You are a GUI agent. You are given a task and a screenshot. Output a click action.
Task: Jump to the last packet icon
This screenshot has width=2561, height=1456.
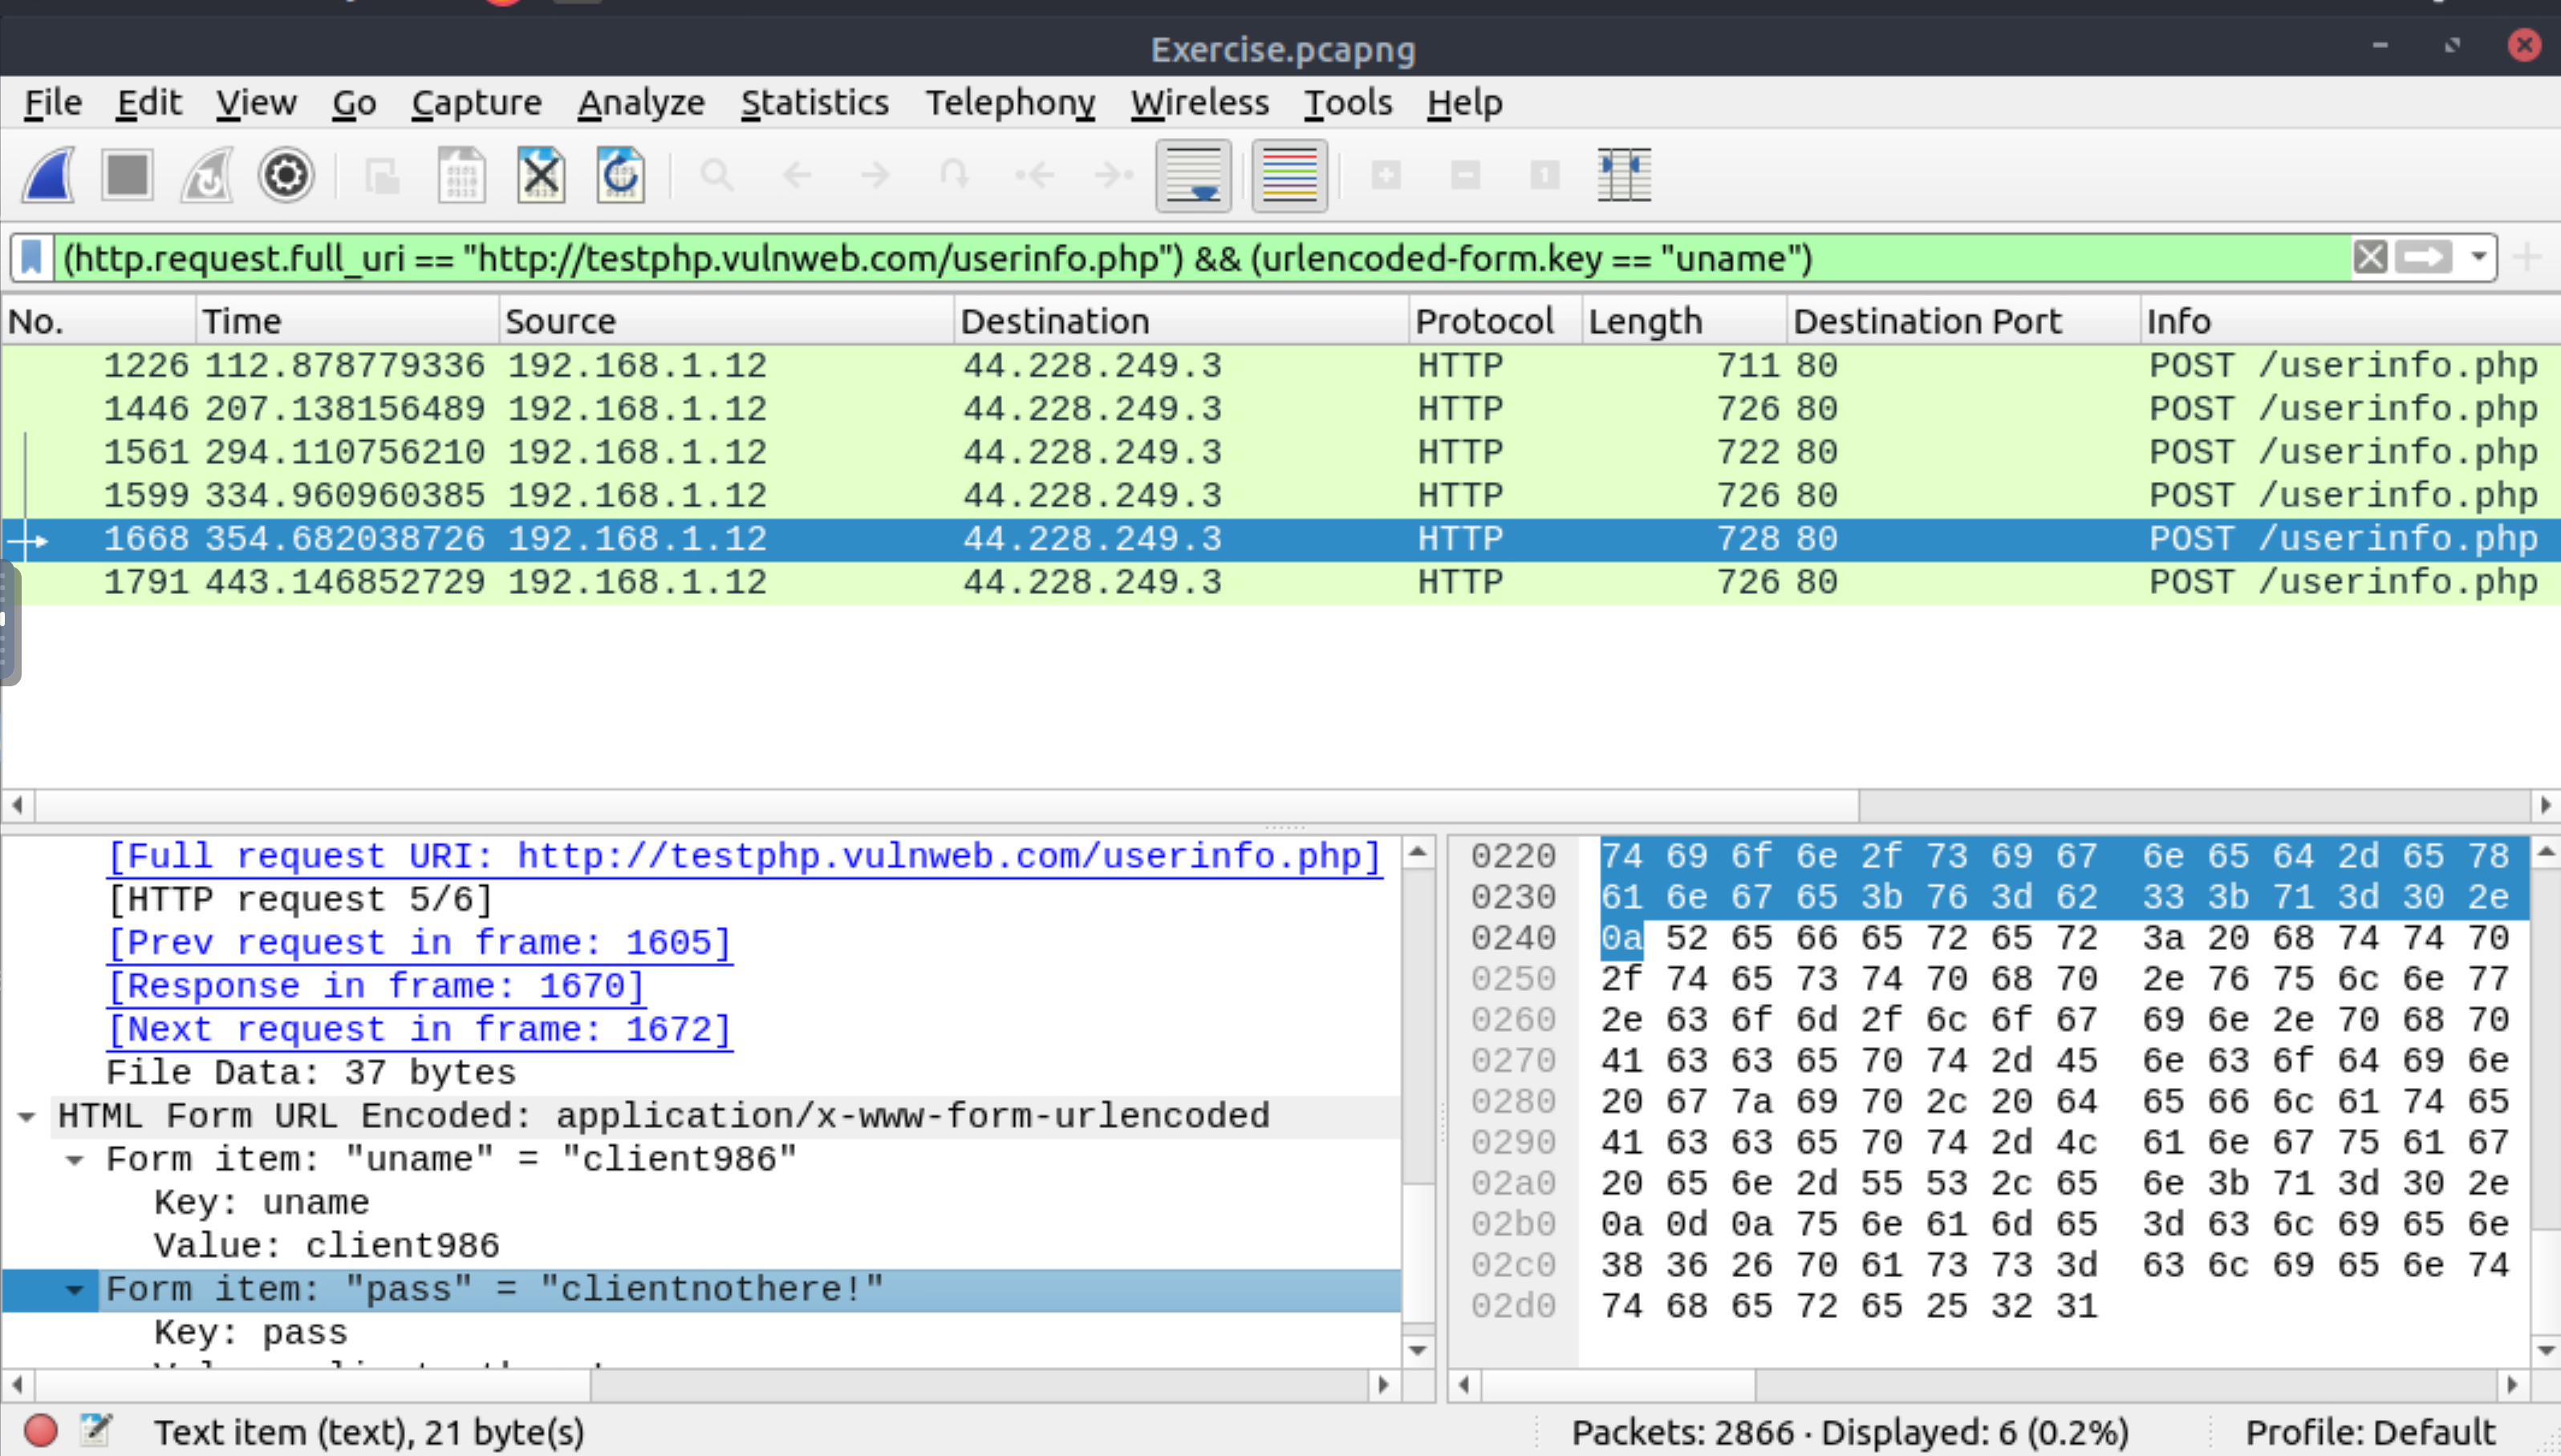(x=1114, y=176)
